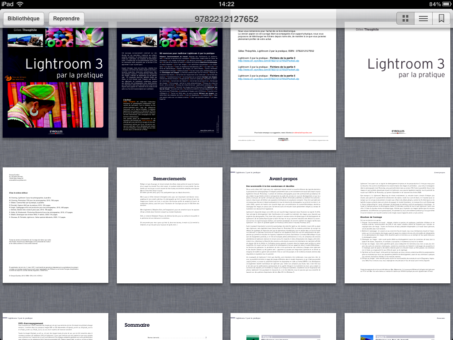Screen dimensions: 453x340
Task: Click the Fichiers de la partie 4 link
Action: [269, 70]
